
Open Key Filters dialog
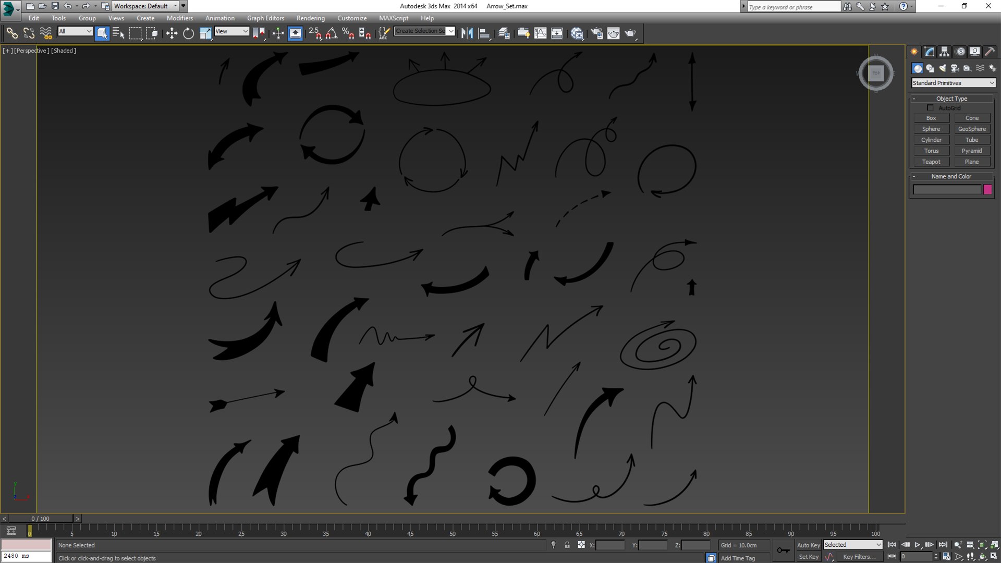coord(859,557)
